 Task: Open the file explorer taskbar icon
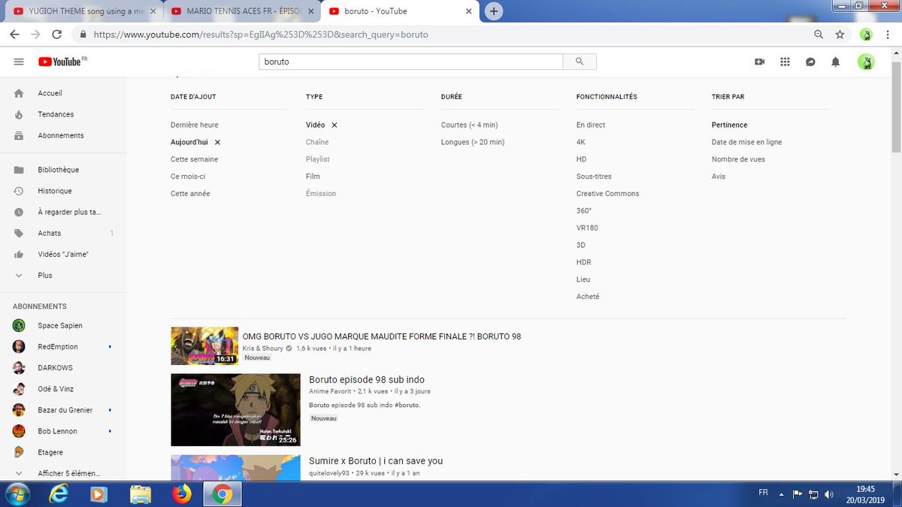coord(141,494)
